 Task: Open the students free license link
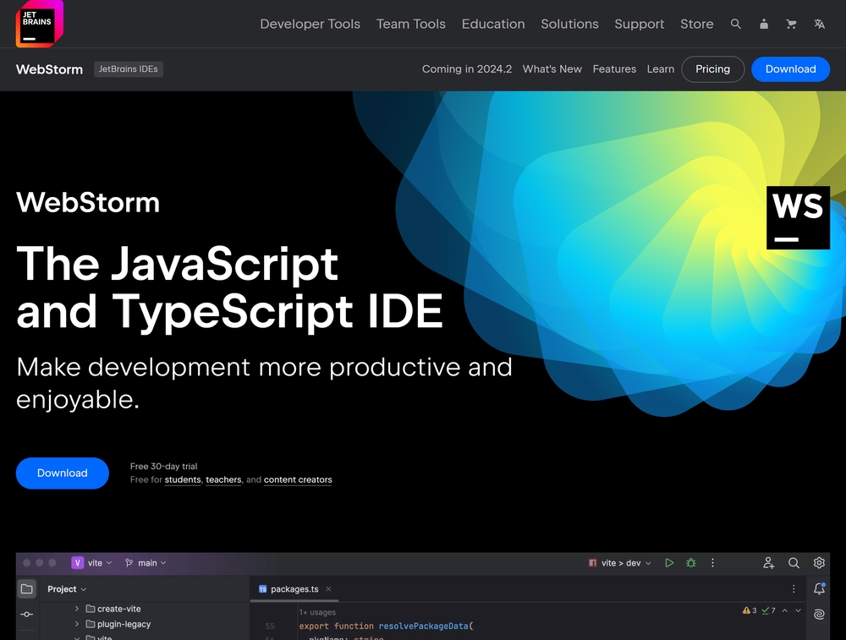coord(182,479)
